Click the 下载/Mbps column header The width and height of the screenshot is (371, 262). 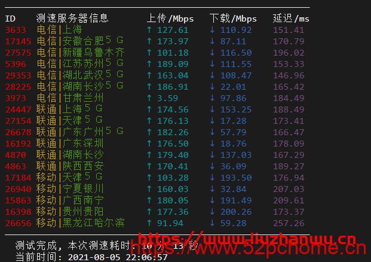click(233, 19)
